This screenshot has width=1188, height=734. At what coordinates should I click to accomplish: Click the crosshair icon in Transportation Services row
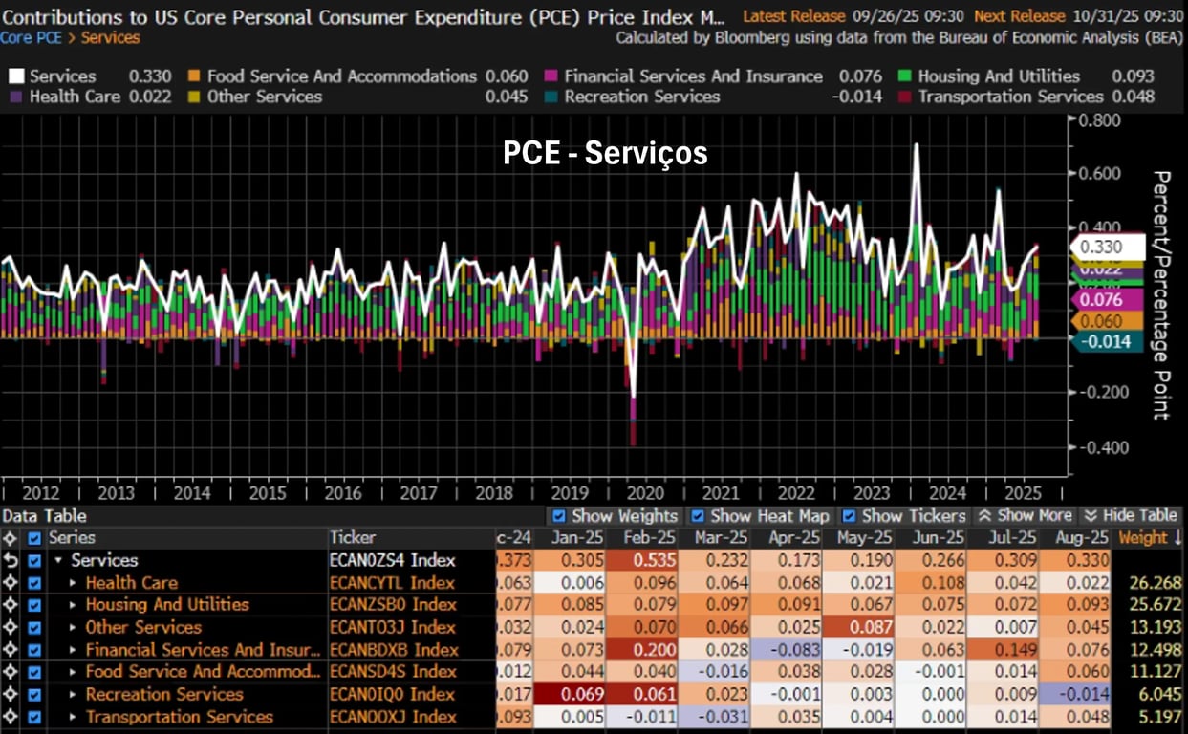(x=10, y=717)
